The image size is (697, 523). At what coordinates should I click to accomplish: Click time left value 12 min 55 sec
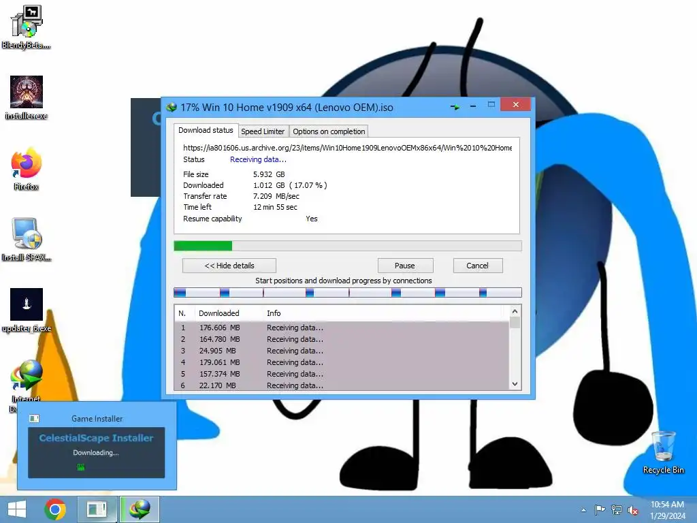pyautogui.click(x=275, y=207)
